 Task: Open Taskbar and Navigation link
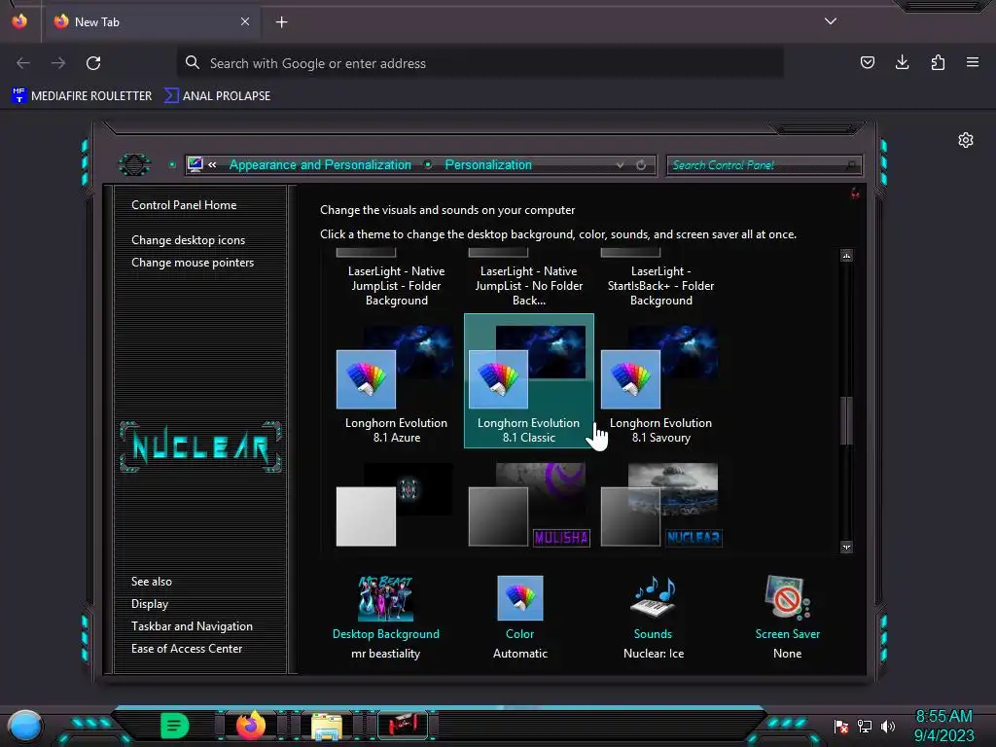tap(192, 626)
